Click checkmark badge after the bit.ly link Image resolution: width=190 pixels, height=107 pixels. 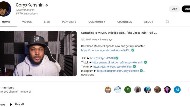pyautogui.click(x=117, y=58)
